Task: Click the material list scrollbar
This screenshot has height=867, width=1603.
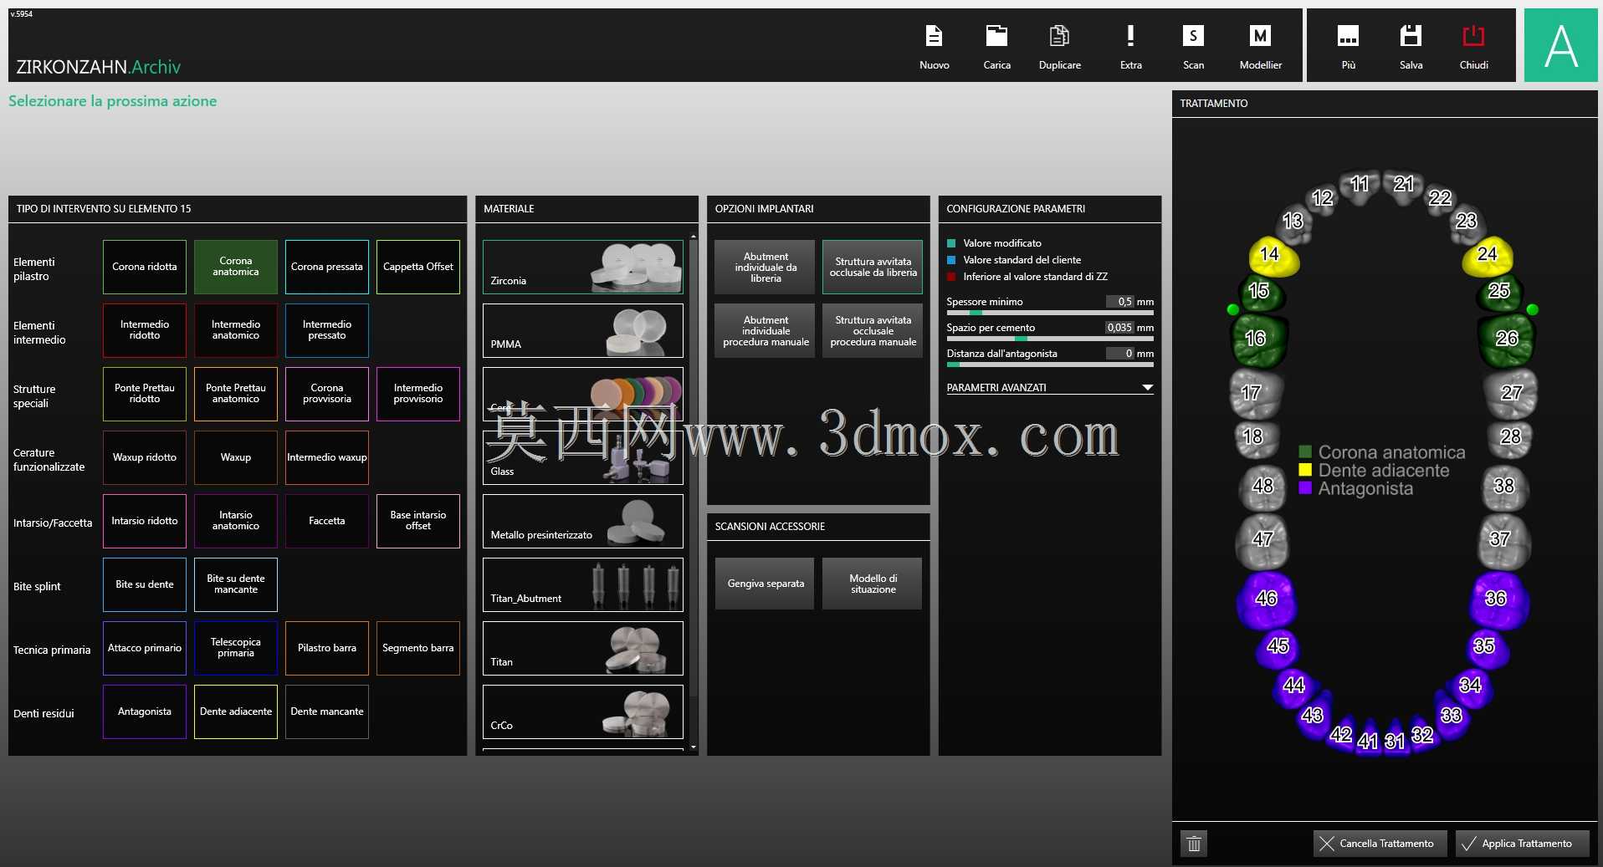Action: [693, 493]
